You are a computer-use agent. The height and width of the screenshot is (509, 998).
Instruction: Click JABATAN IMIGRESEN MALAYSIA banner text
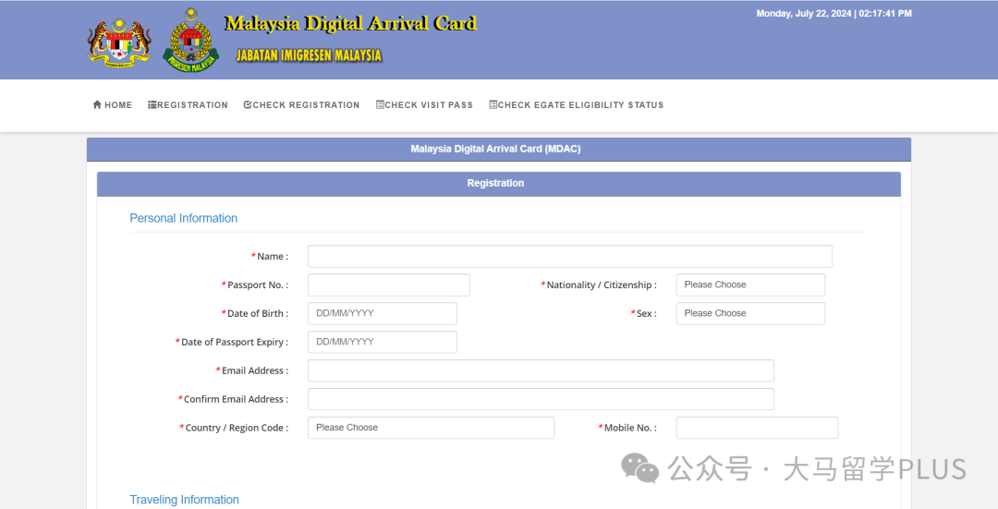point(310,55)
